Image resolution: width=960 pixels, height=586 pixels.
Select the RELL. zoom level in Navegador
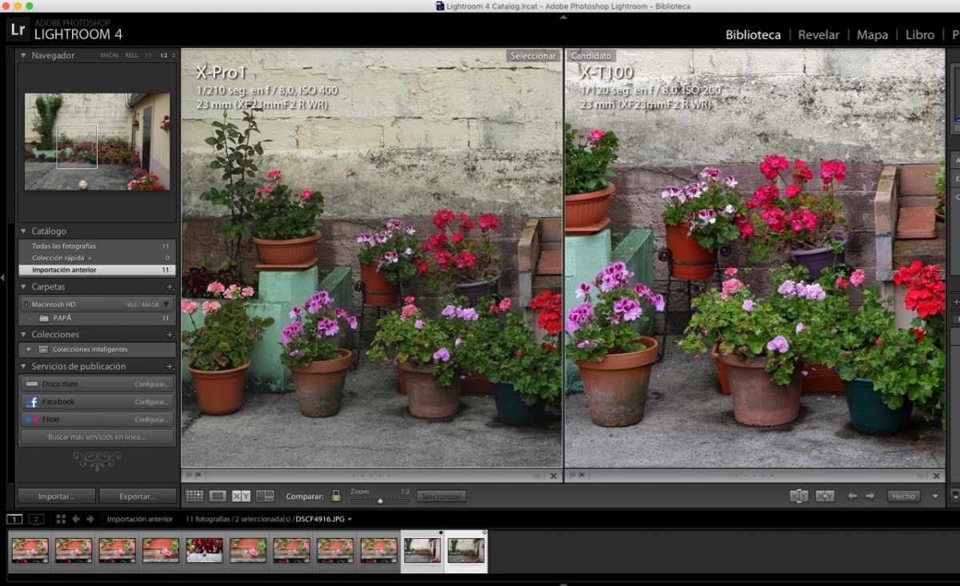pyautogui.click(x=131, y=55)
